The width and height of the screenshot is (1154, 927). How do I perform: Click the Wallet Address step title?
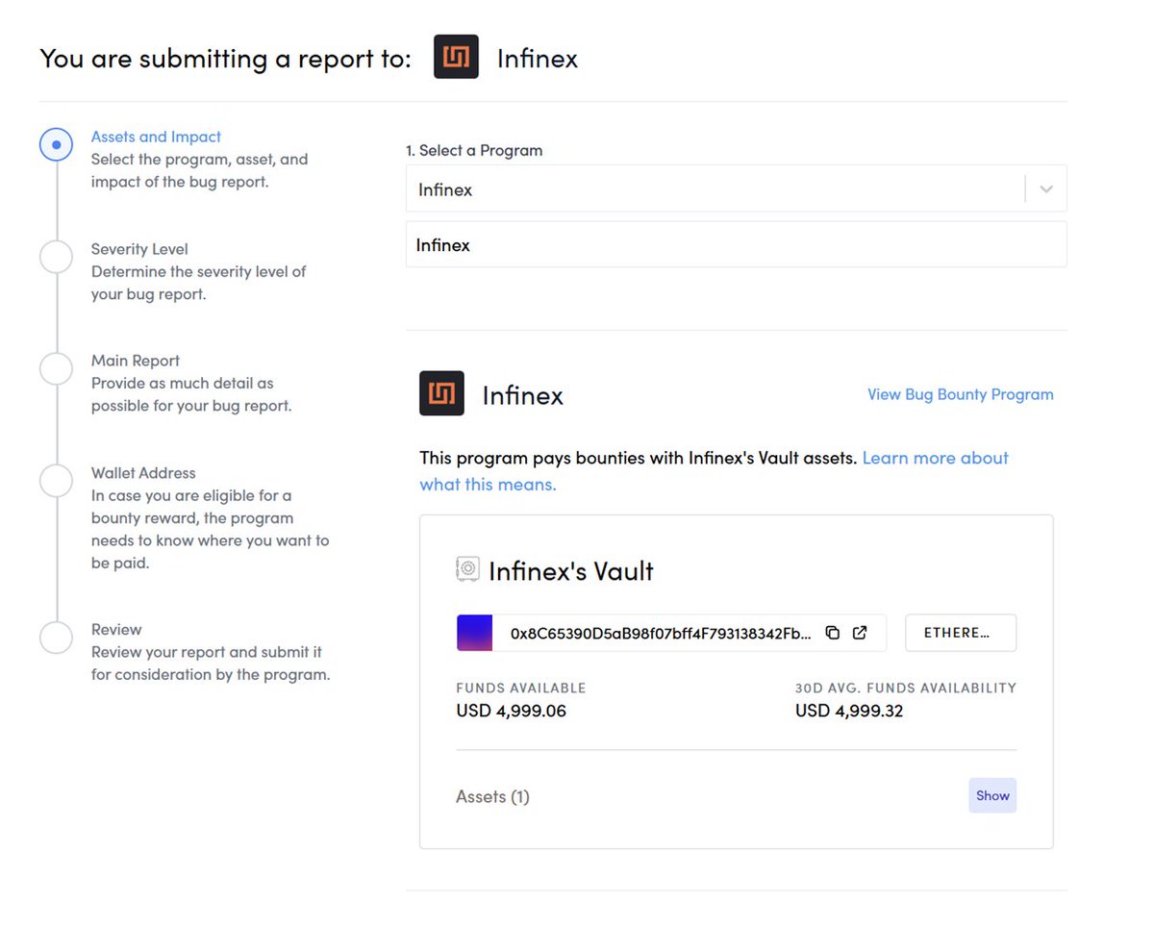(x=143, y=473)
